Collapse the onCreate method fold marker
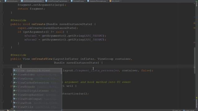This screenshot has height=111, width=198. click(2, 24)
